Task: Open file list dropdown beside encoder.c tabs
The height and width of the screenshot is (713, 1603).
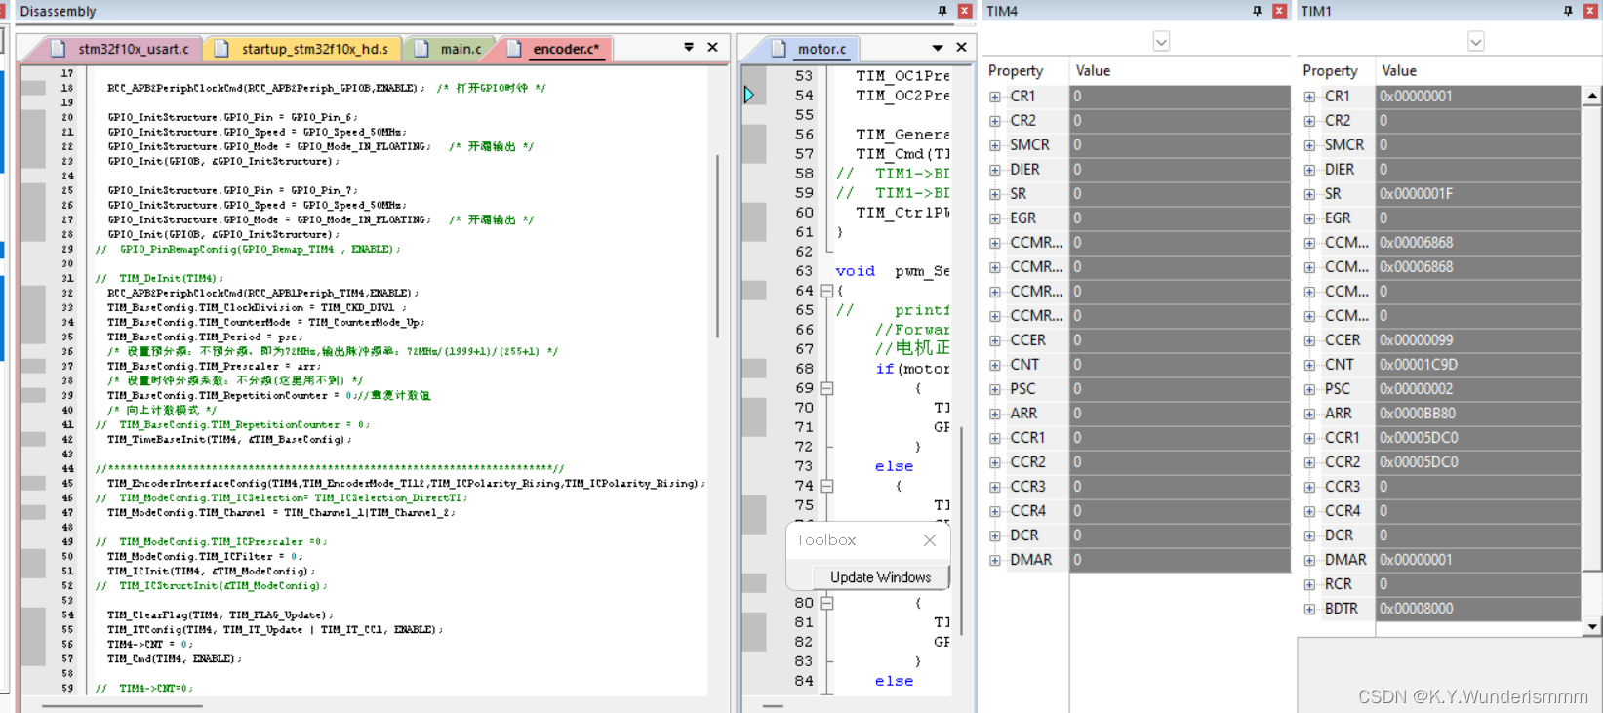Action: (x=689, y=47)
